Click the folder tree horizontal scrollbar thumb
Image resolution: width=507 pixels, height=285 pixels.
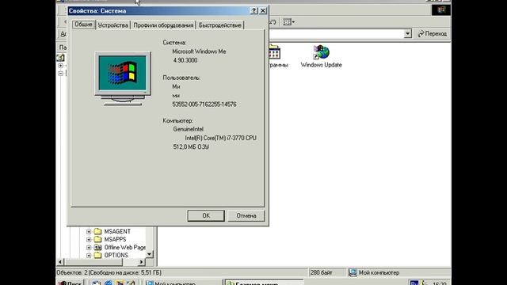point(93,262)
